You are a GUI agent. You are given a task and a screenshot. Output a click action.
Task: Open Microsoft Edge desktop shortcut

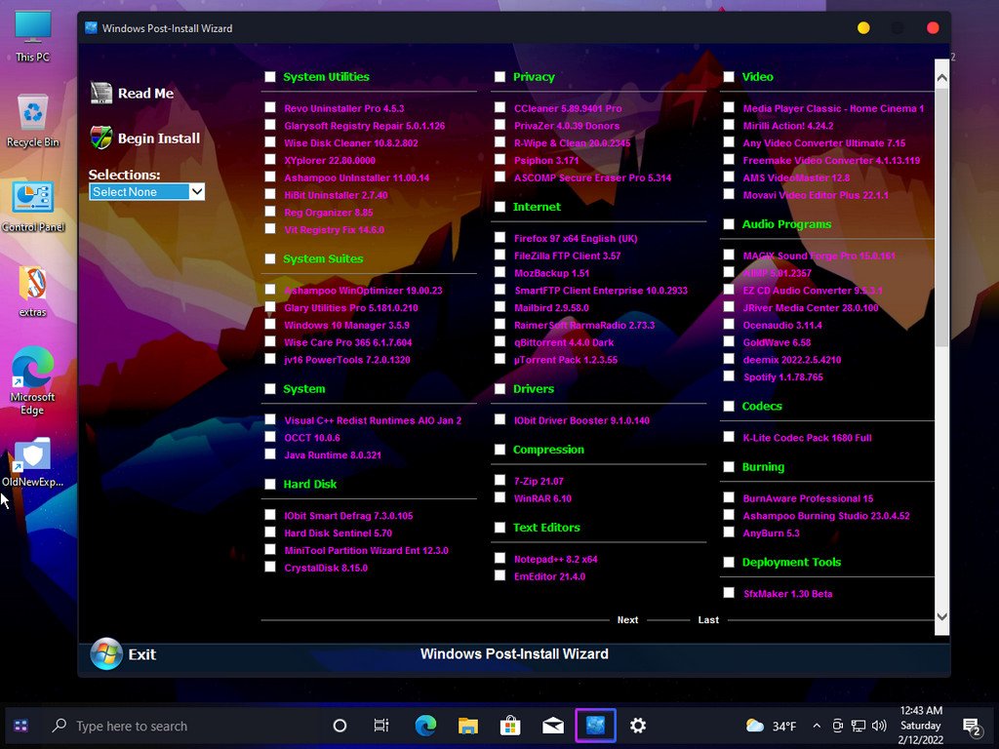coord(32,381)
